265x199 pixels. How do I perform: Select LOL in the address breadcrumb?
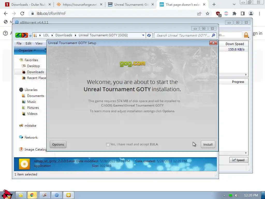pyautogui.click(x=46, y=35)
